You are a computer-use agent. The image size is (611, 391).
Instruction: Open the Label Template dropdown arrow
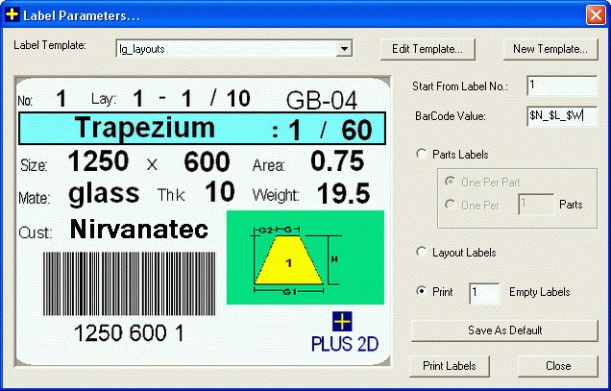(344, 49)
